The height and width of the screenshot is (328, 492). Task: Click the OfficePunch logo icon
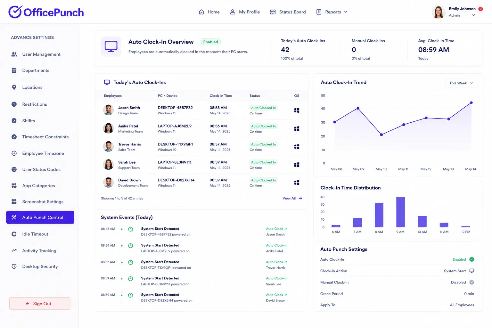pyautogui.click(x=15, y=12)
